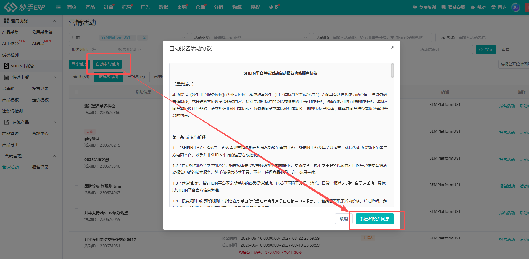529x259 pixels.
Task: Open 仓库 menu in top navigation
Action: coord(200,7)
